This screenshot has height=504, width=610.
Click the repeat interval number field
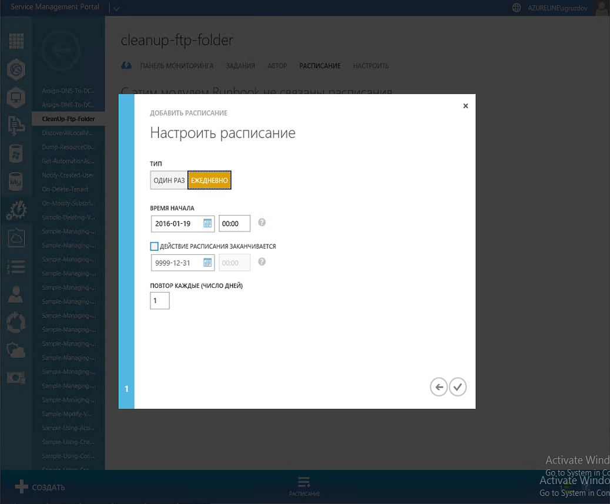(x=159, y=300)
